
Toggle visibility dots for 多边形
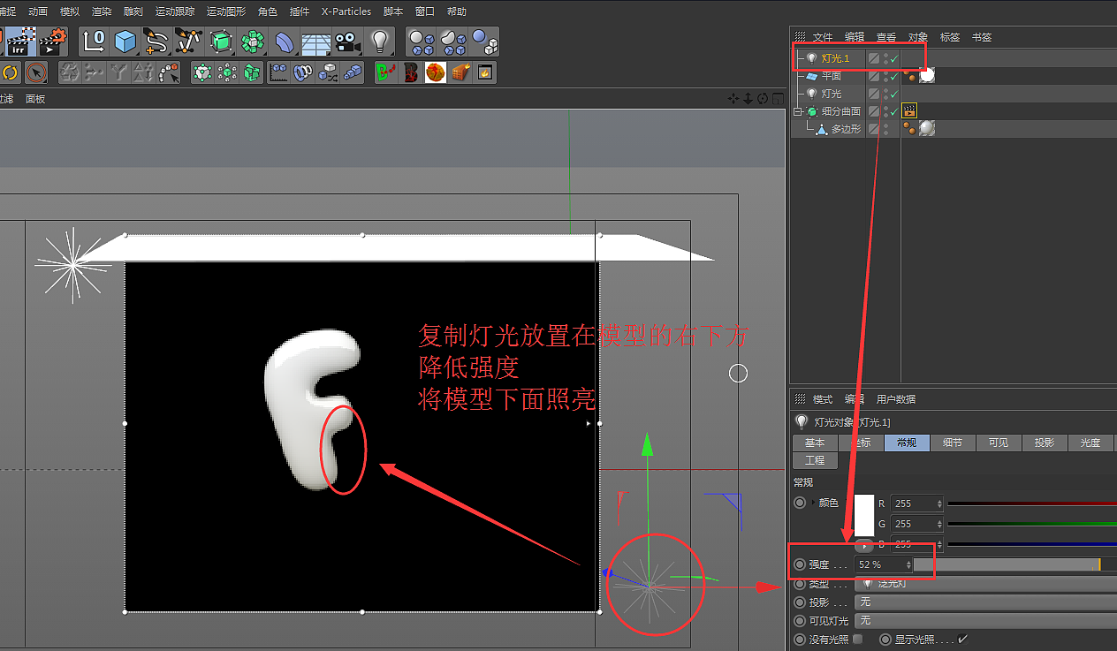pos(885,129)
